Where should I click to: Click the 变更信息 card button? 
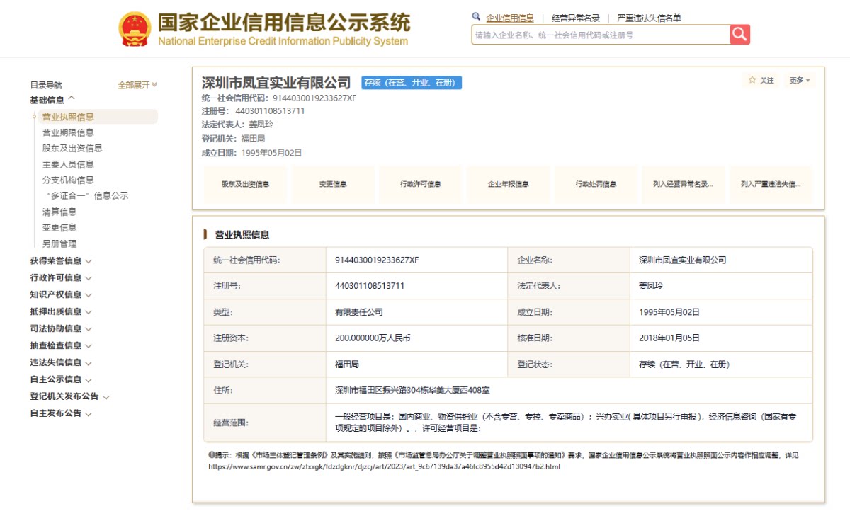point(333,185)
